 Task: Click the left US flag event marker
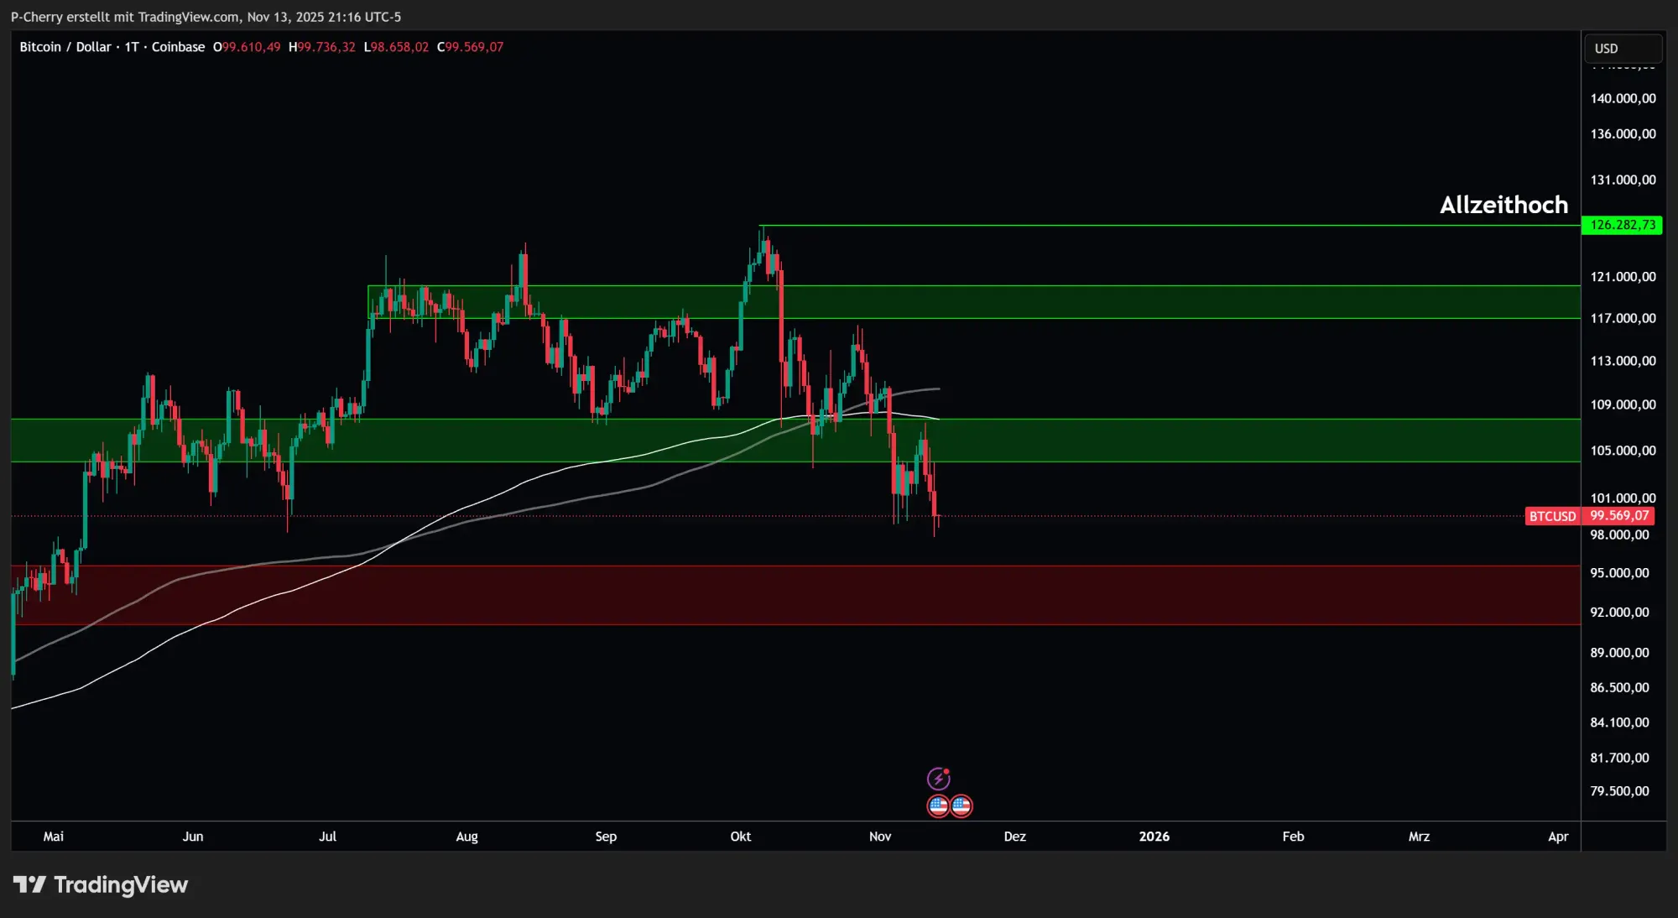939,806
